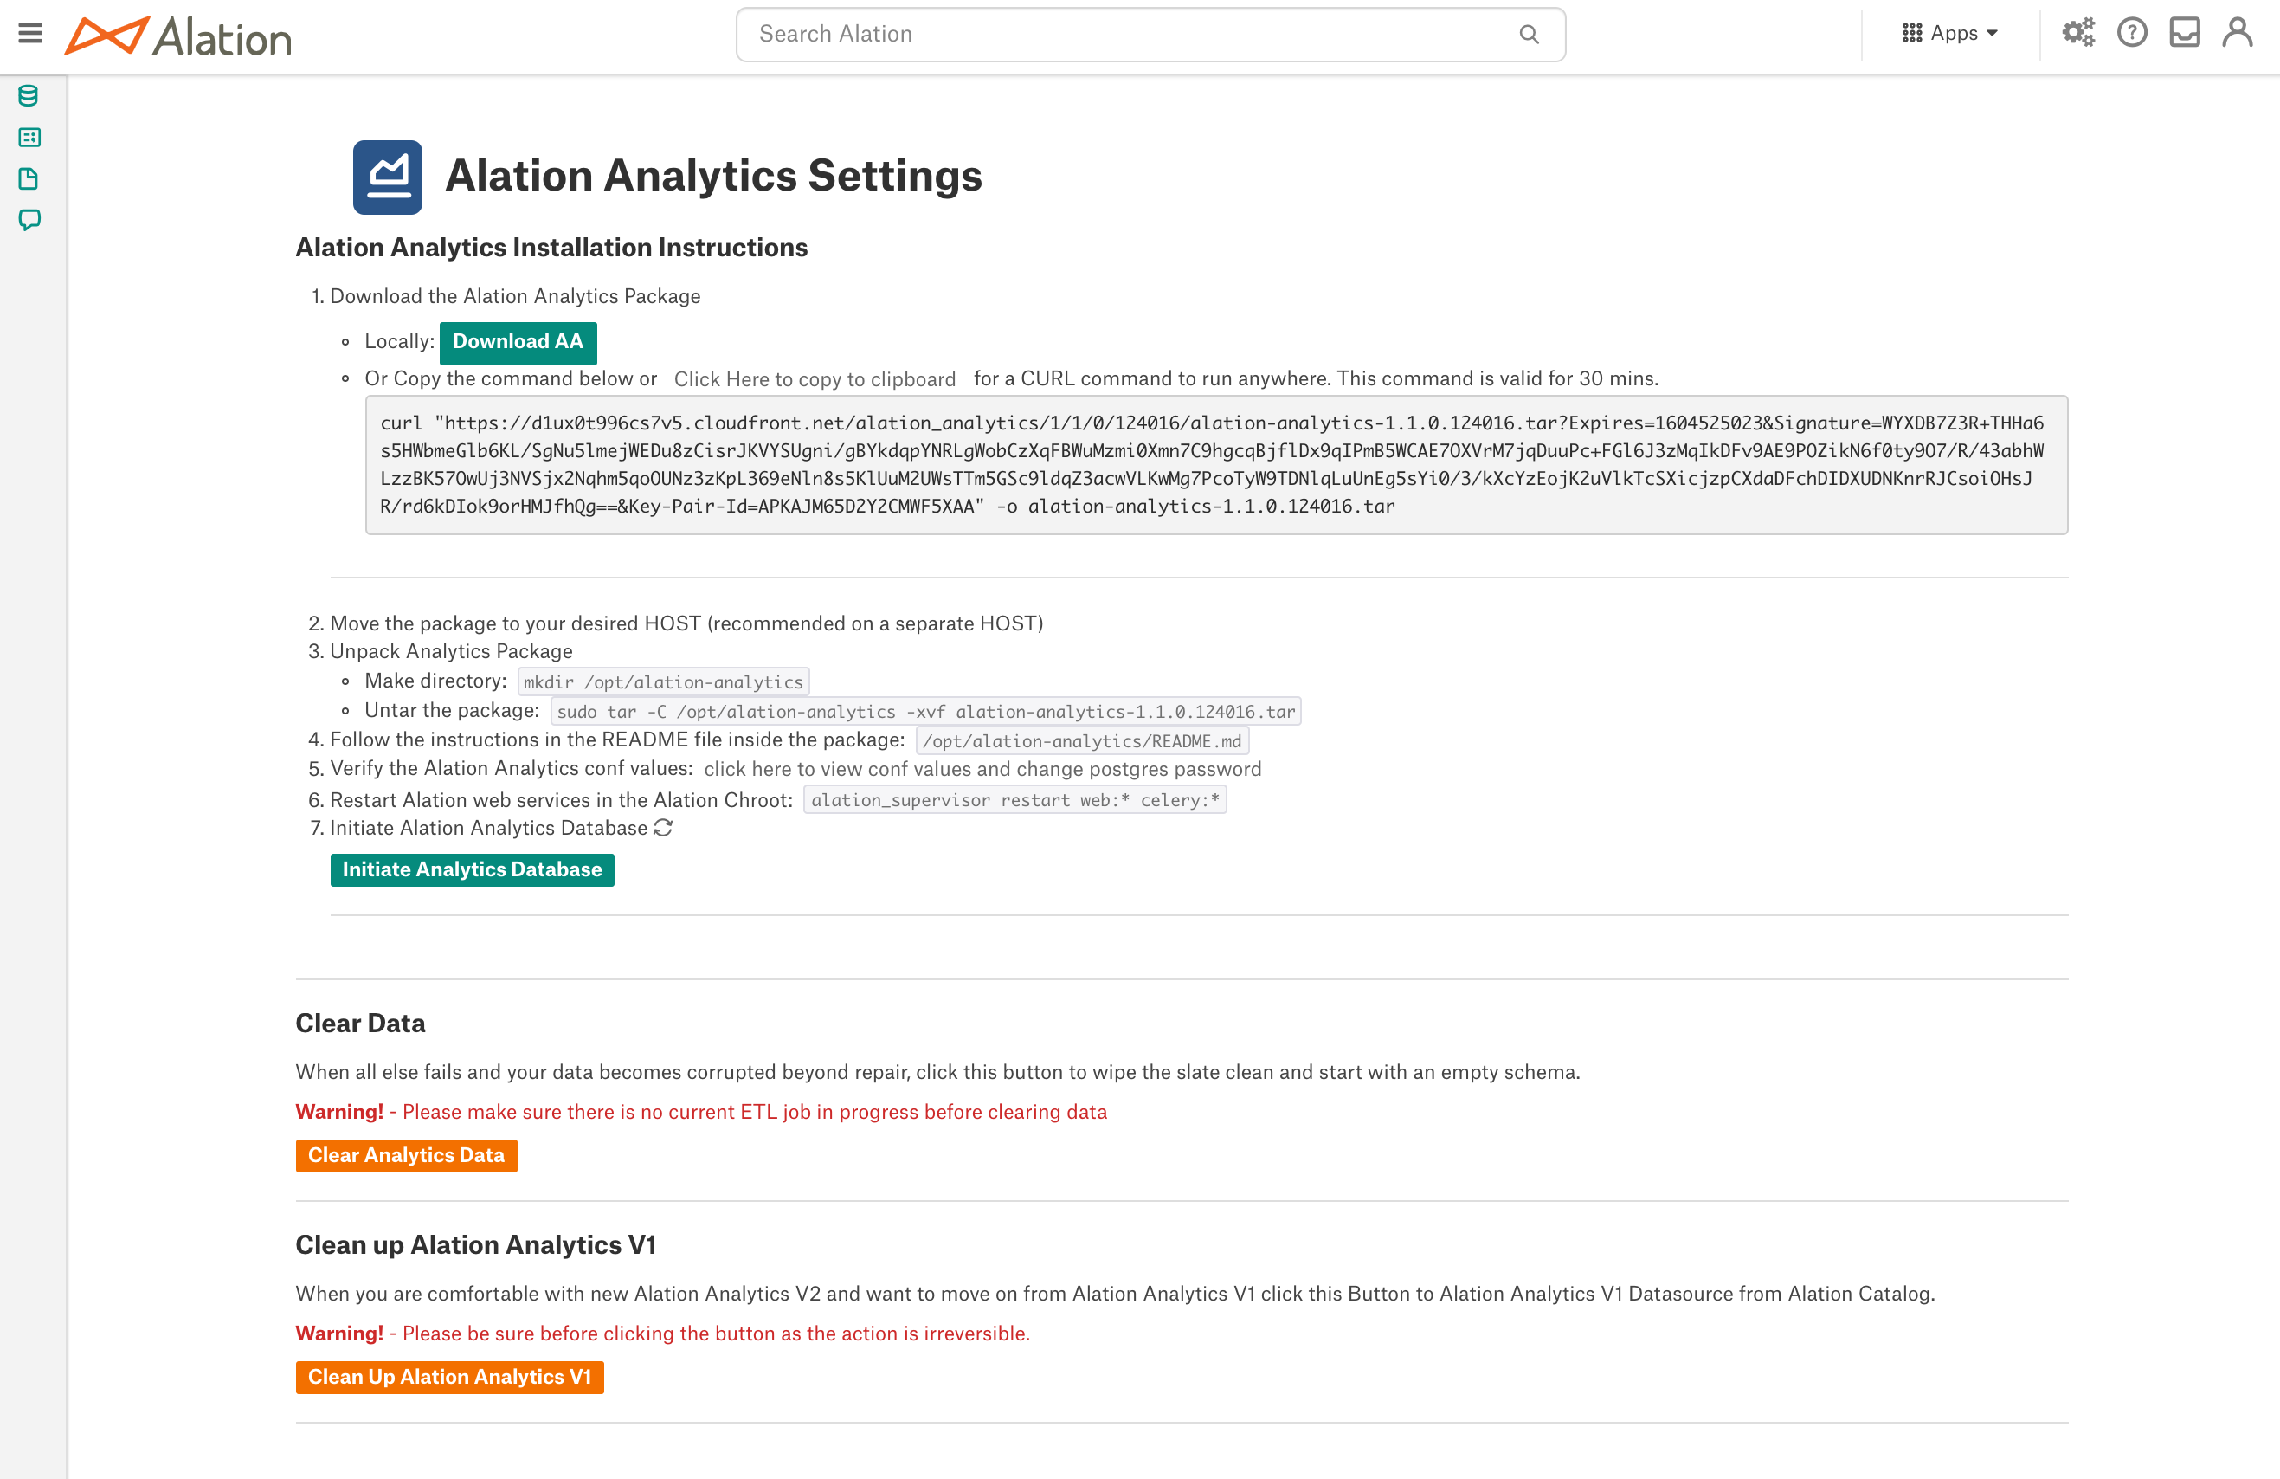Click Initiate Analytics Database button
Image resolution: width=2280 pixels, height=1479 pixels.
(x=473, y=869)
